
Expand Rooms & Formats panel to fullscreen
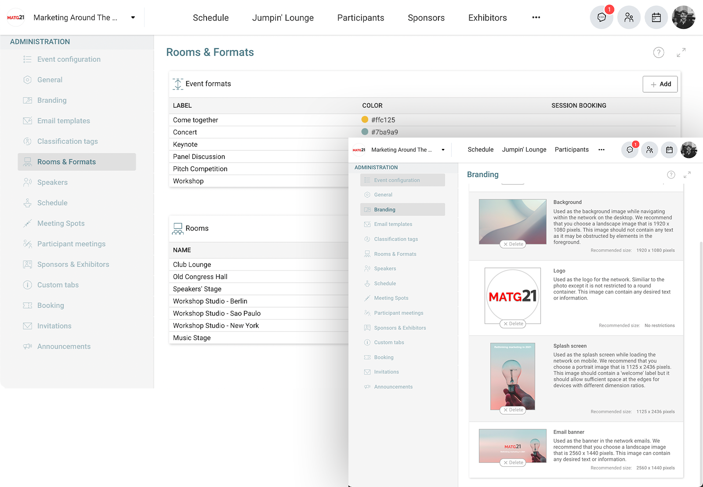[x=681, y=53]
